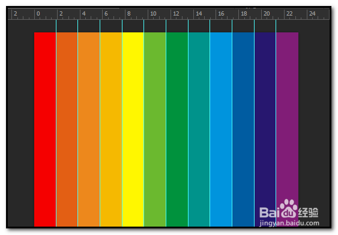Select the dark green stripe
Viewport: 338px width, 235px height.
(x=177, y=129)
